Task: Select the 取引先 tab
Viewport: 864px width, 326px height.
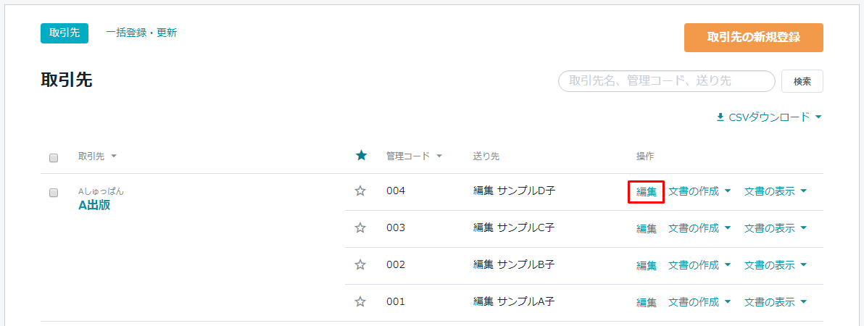Action: [x=65, y=33]
